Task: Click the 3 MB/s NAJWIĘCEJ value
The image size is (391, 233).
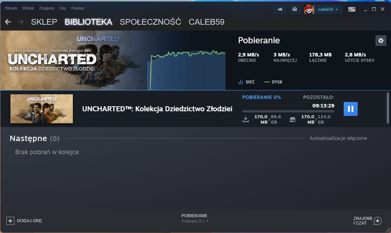Action: coord(282,55)
